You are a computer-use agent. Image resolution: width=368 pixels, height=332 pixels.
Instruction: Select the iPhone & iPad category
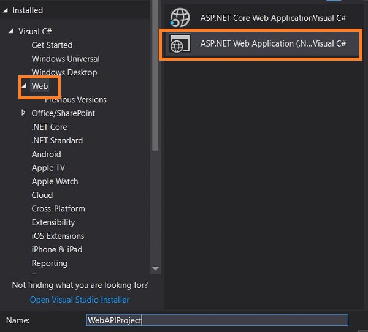(x=57, y=249)
